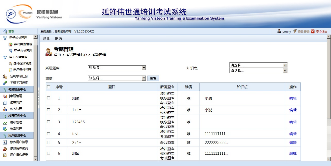The width and height of the screenshot is (331, 166).
Task: Click the 题目 column header
Action: coord(112,87)
